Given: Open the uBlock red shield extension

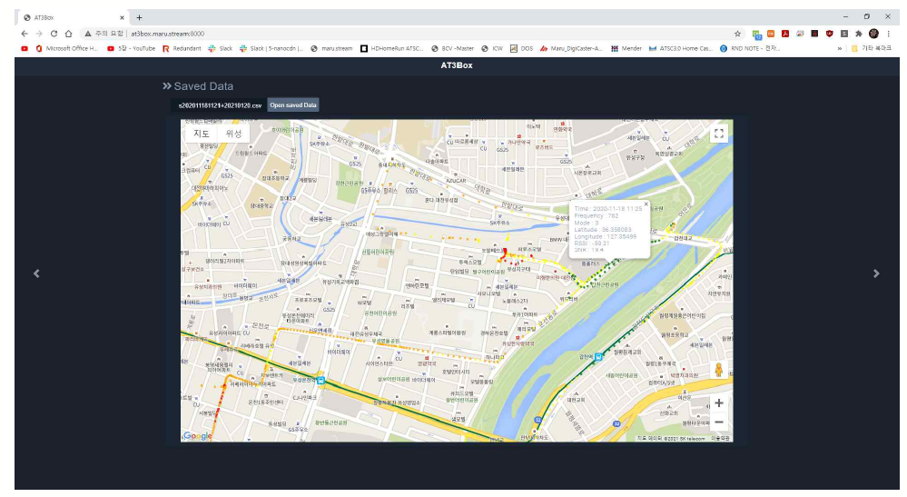Looking at the screenshot, I should (830, 34).
